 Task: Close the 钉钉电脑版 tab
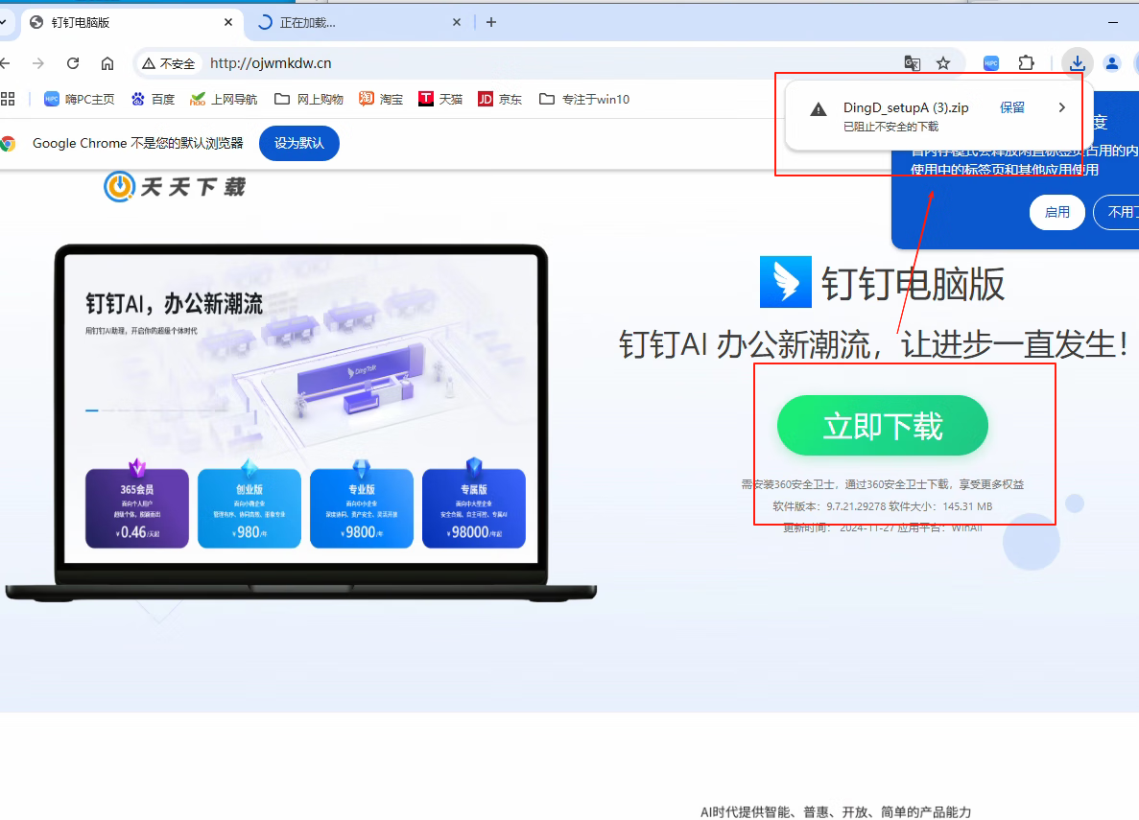click(228, 22)
